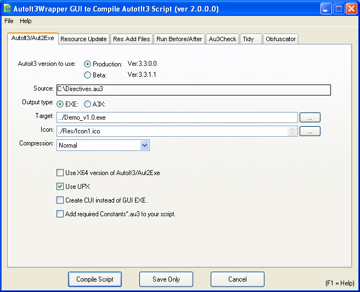Screen dimensions: 360x292
Task: Select the Production version radio button
Action: pos(87,64)
